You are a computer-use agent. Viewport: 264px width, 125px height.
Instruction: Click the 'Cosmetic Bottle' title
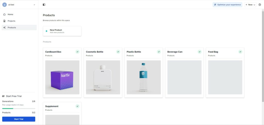point(95,52)
